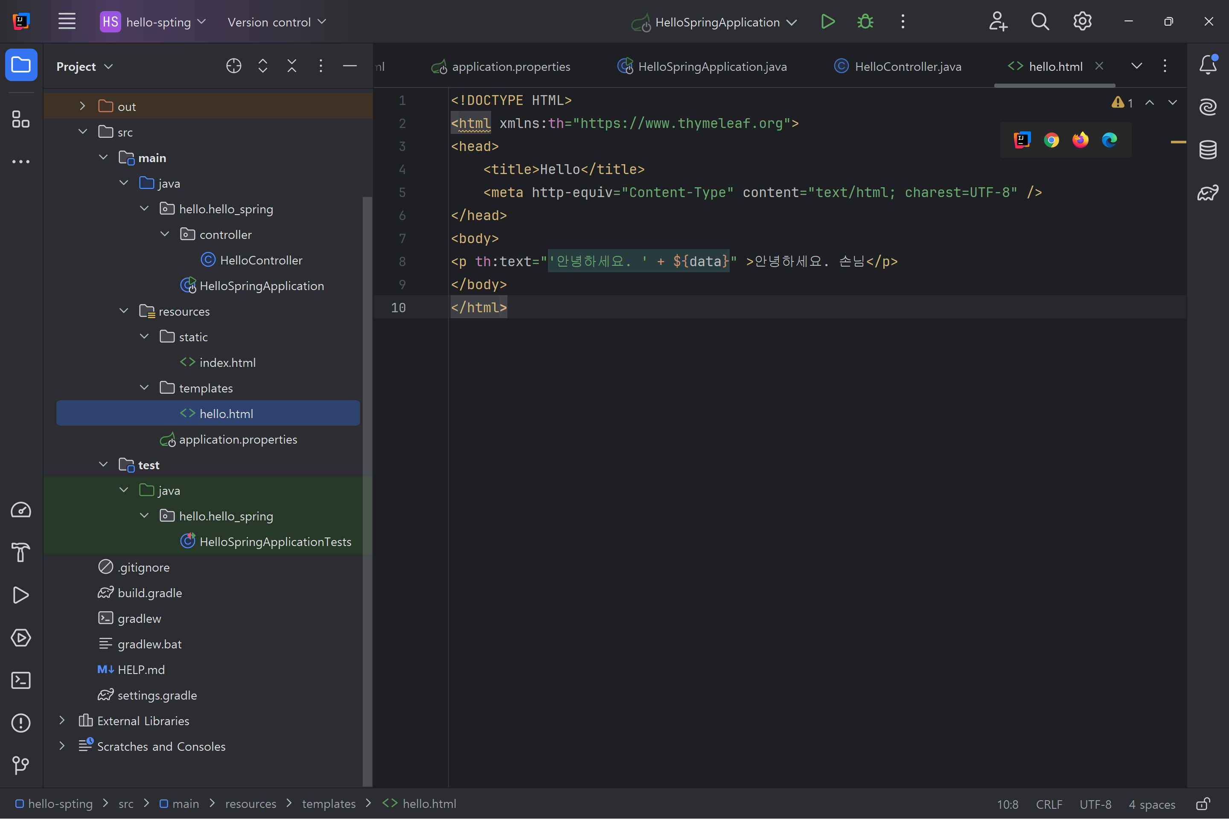The height and width of the screenshot is (819, 1229).
Task: Open Project panel options three-dots menu
Action: click(x=321, y=66)
